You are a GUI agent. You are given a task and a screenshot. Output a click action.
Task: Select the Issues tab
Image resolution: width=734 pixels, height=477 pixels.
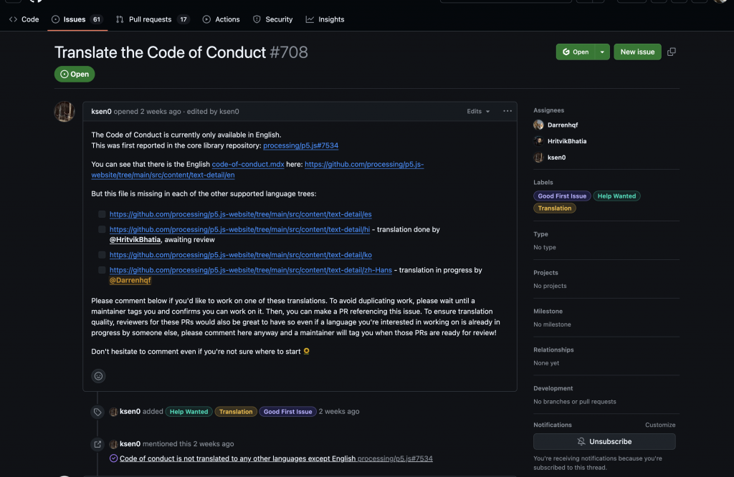click(77, 19)
